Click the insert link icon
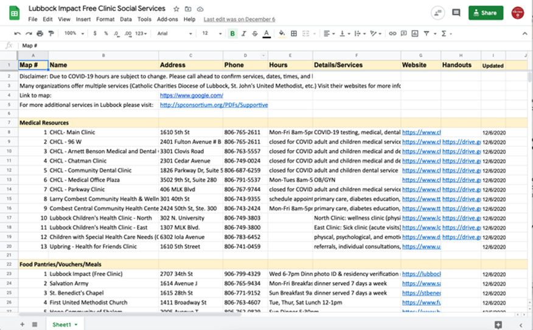This screenshot has height=330, width=533. pyautogui.click(x=392, y=33)
